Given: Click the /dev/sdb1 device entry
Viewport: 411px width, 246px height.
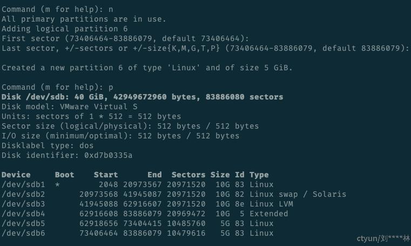Looking at the screenshot, I should click(23, 184).
